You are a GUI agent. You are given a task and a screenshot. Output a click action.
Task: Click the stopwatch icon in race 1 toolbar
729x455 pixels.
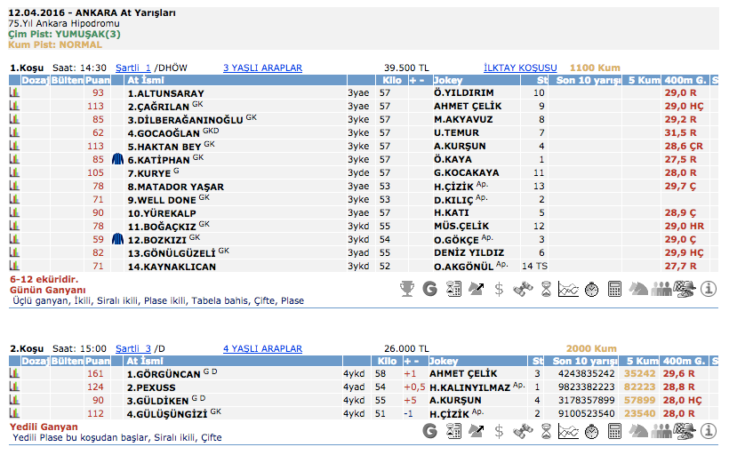coord(592,288)
